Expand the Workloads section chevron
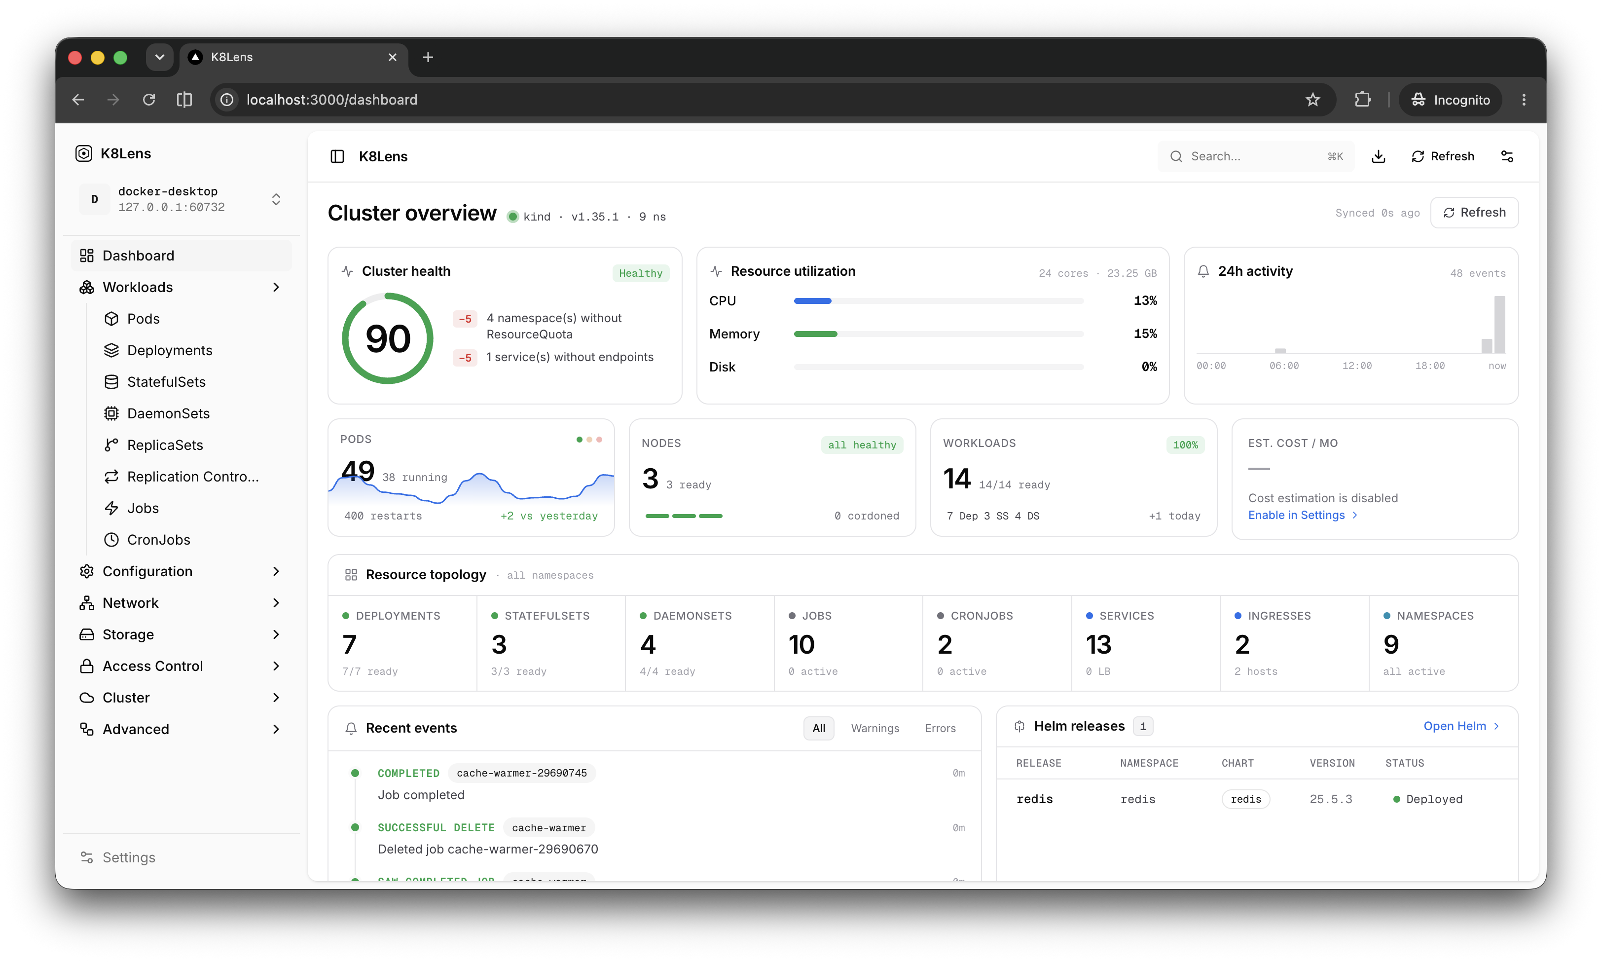1602x962 pixels. 276,287
